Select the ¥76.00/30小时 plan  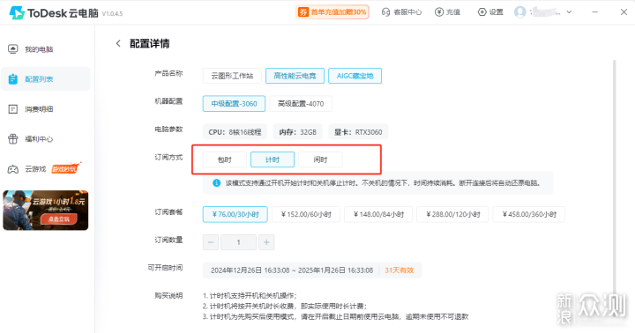(x=235, y=214)
